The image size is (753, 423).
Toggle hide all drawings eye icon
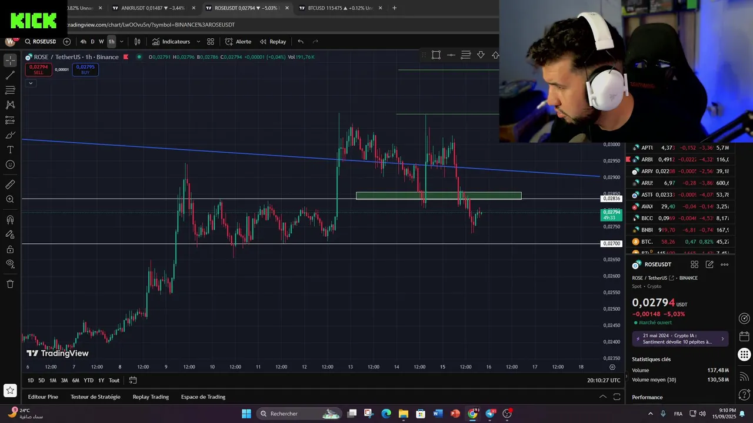click(10, 264)
